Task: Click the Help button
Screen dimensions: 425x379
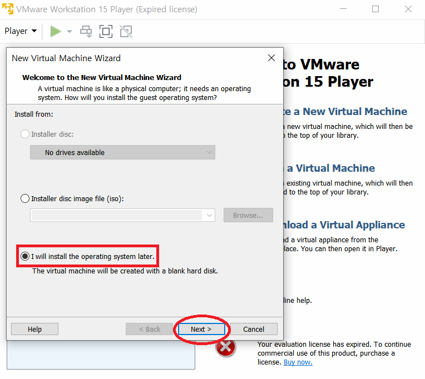Action: click(x=34, y=329)
